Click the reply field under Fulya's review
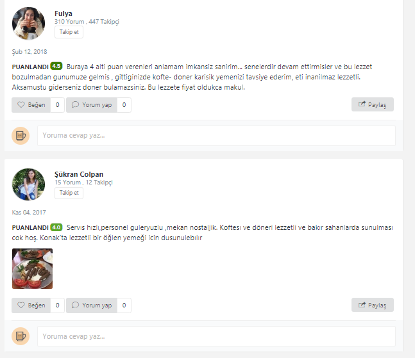This screenshot has width=415, height=358. [x=216, y=136]
